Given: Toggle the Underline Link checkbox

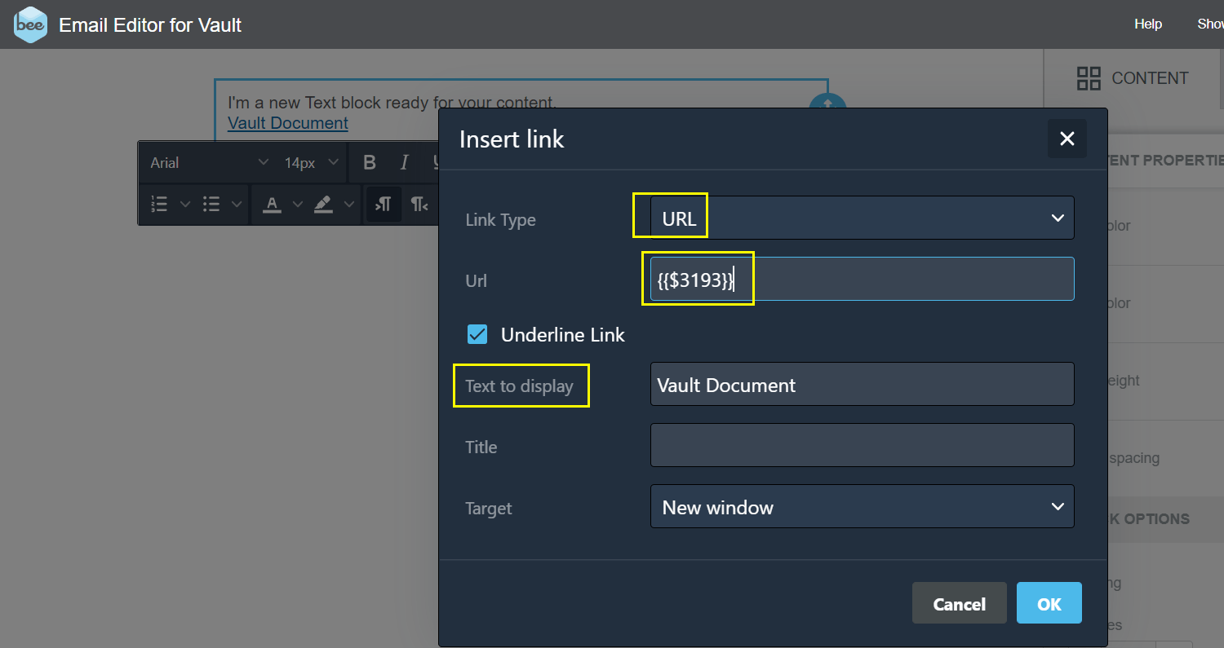Looking at the screenshot, I should point(477,334).
